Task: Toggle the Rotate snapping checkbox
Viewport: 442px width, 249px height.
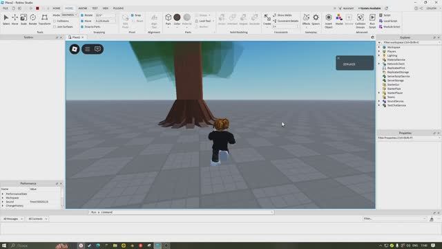Action: (82, 15)
